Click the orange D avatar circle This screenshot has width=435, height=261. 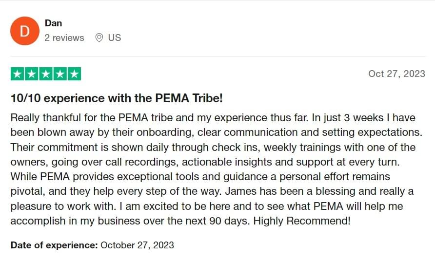pyautogui.click(x=25, y=31)
